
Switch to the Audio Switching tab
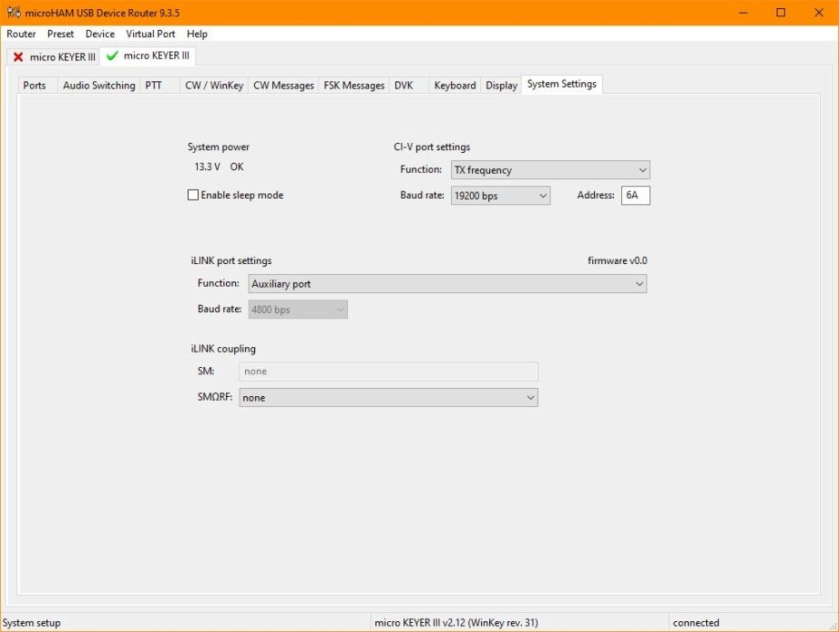pyautogui.click(x=98, y=86)
